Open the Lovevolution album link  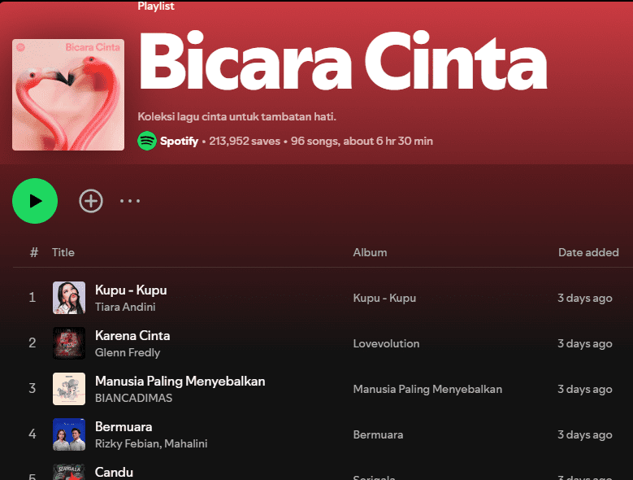(386, 344)
